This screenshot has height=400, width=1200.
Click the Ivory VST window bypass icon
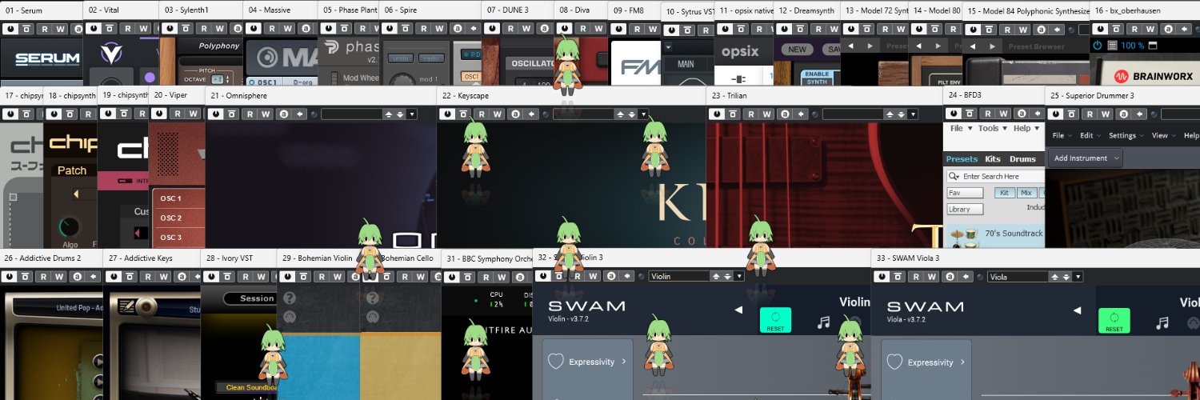point(227,276)
